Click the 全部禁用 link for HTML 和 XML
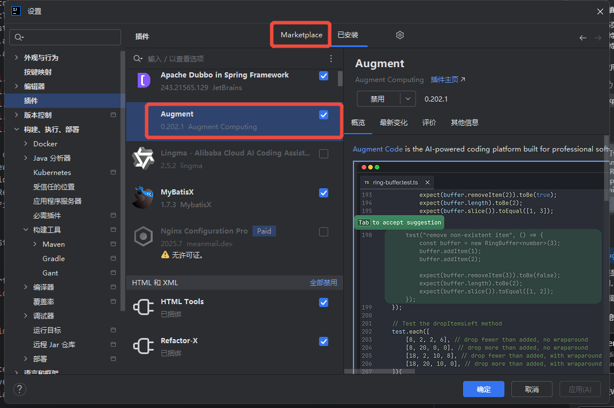Image resolution: width=614 pixels, height=408 pixels. (324, 283)
